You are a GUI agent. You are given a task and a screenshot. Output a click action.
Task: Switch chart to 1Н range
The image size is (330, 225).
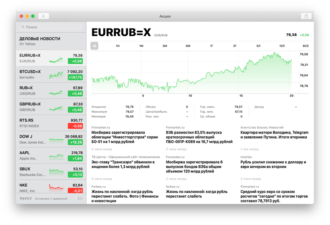pyautogui.click(x=118, y=46)
